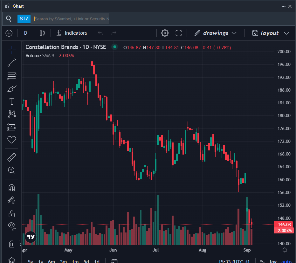Select the trend line drawing tool
The image size is (296, 263).
12,63
